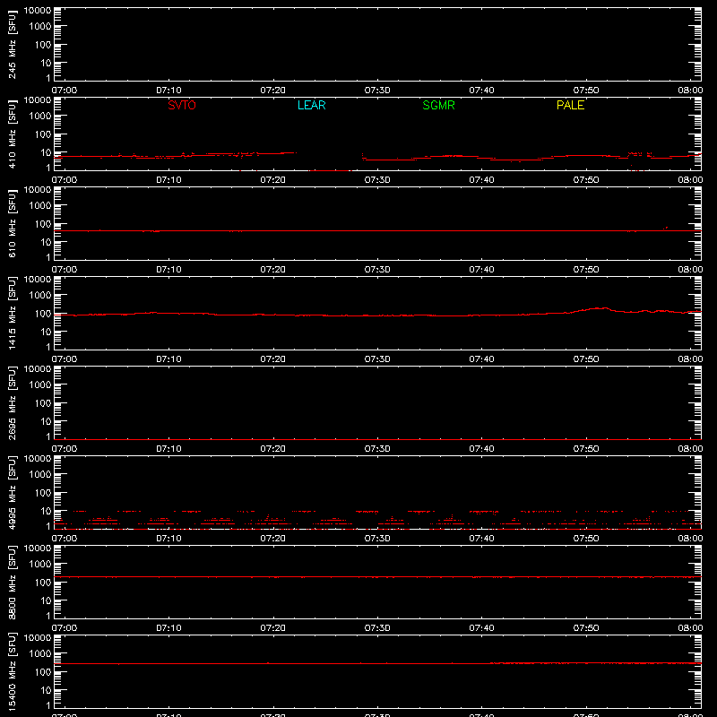The image size is (717, 717).
Task: Select the 2695 MHz [SFU] axis title
Action: tap(12, 402)
